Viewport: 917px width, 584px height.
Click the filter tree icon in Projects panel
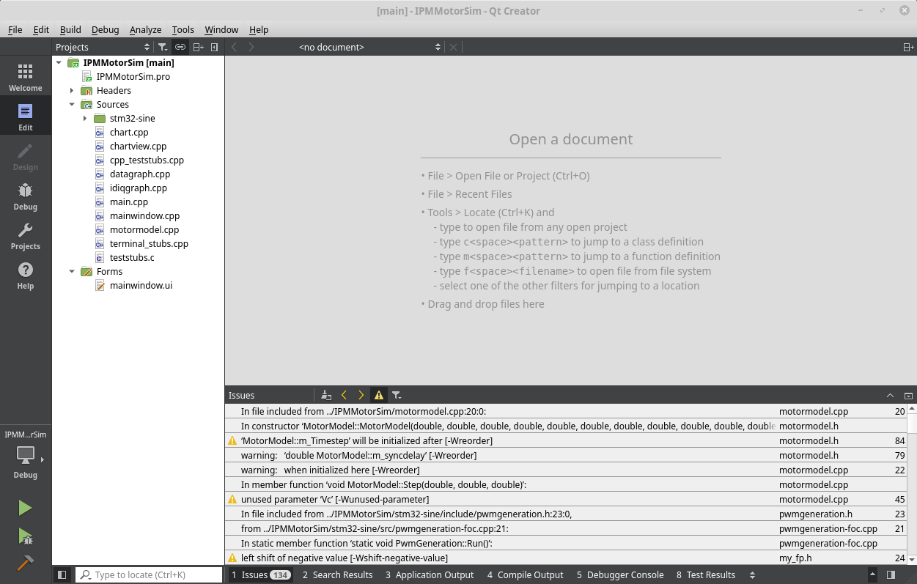(163, 47)
